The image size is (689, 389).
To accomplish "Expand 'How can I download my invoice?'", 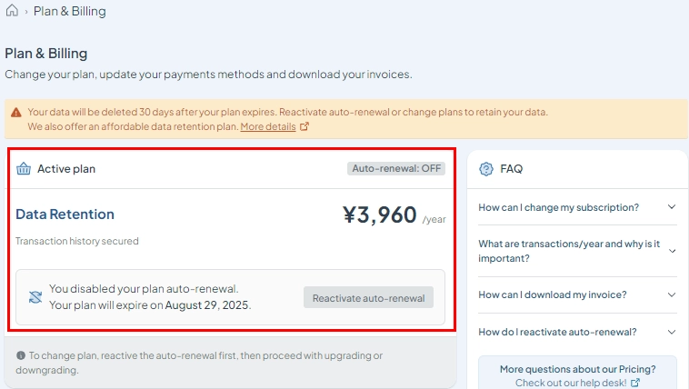I will (577, 294).
